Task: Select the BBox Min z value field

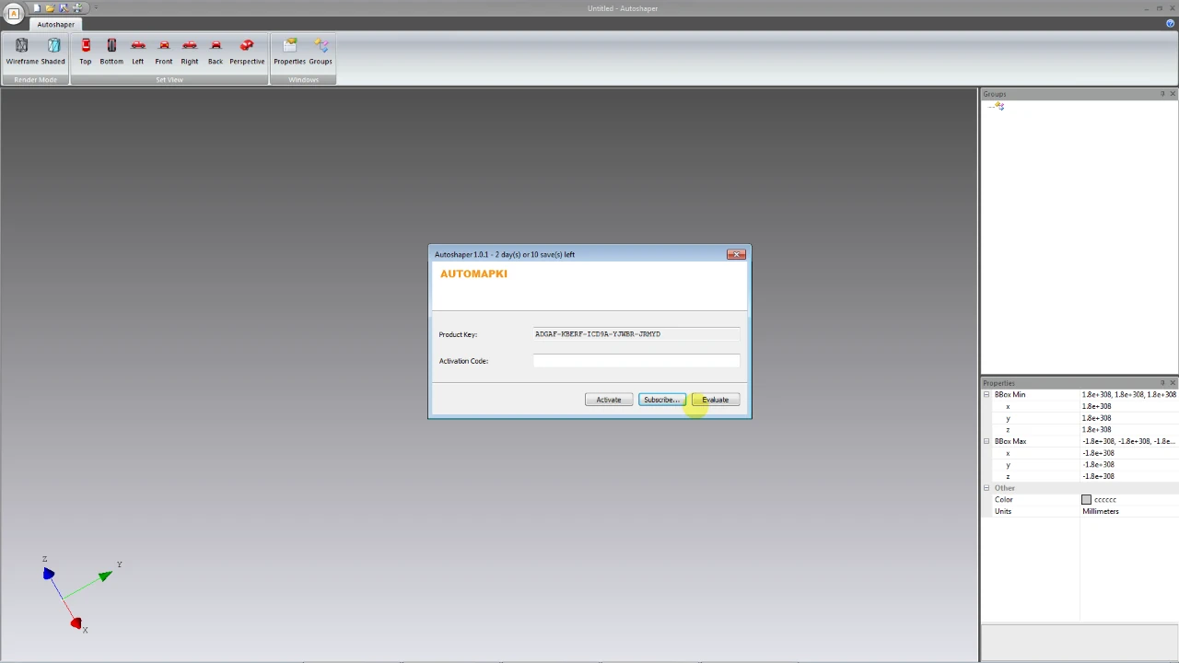Action: coord(1129,430)
